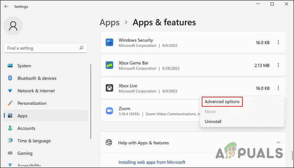Click the Network wifi icon
The height and width of the screenshot is (168, 294).
click(10, 91)
